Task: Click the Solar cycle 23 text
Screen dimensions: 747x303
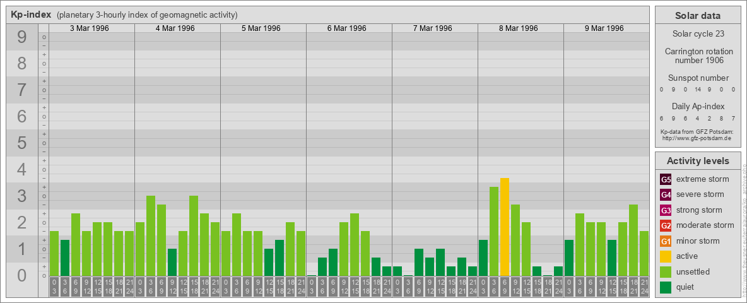Action: point(698,34)
